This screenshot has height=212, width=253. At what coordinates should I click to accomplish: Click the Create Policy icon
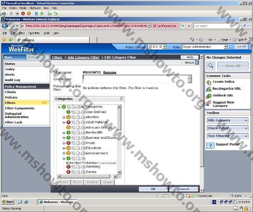click(x=209, y=82)
